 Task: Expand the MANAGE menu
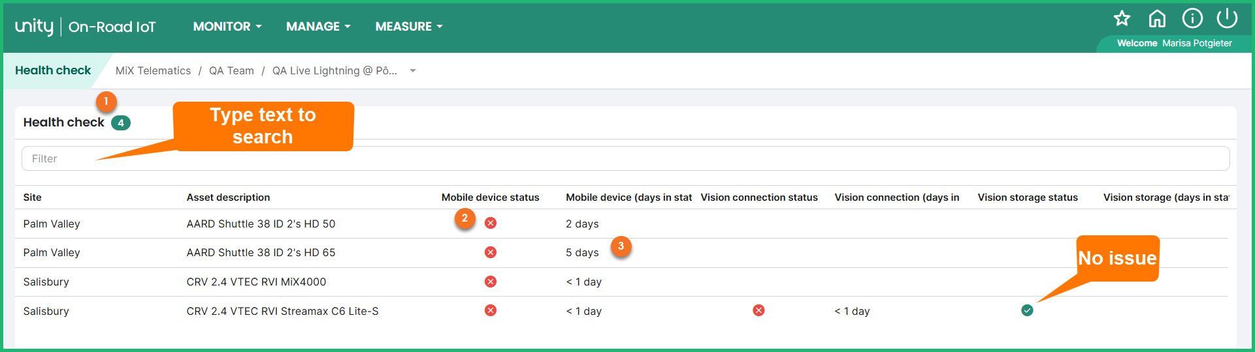coord(318,27)
